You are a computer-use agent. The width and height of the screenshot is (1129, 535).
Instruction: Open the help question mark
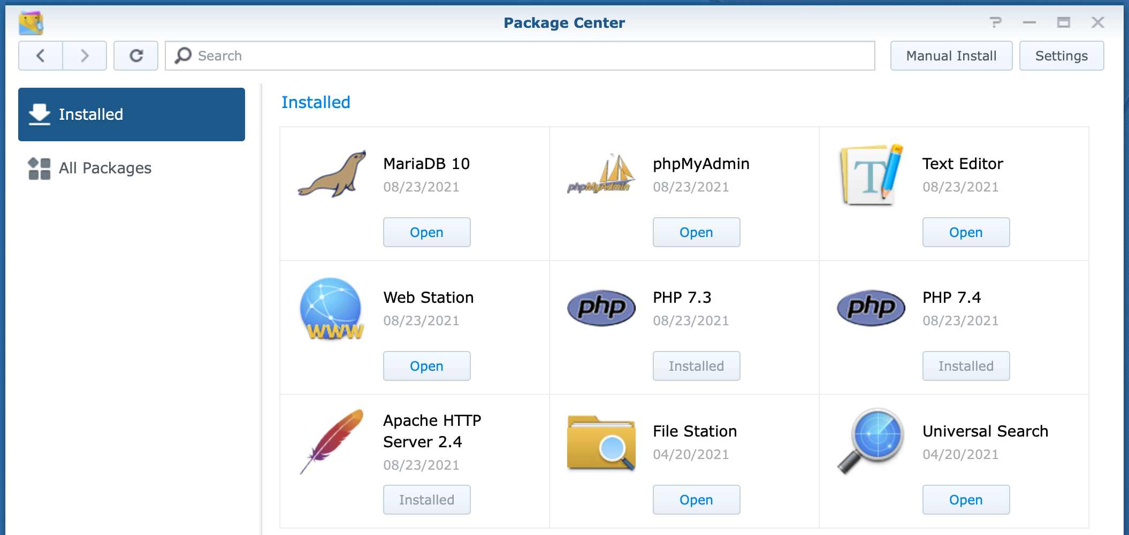point(995,22)
